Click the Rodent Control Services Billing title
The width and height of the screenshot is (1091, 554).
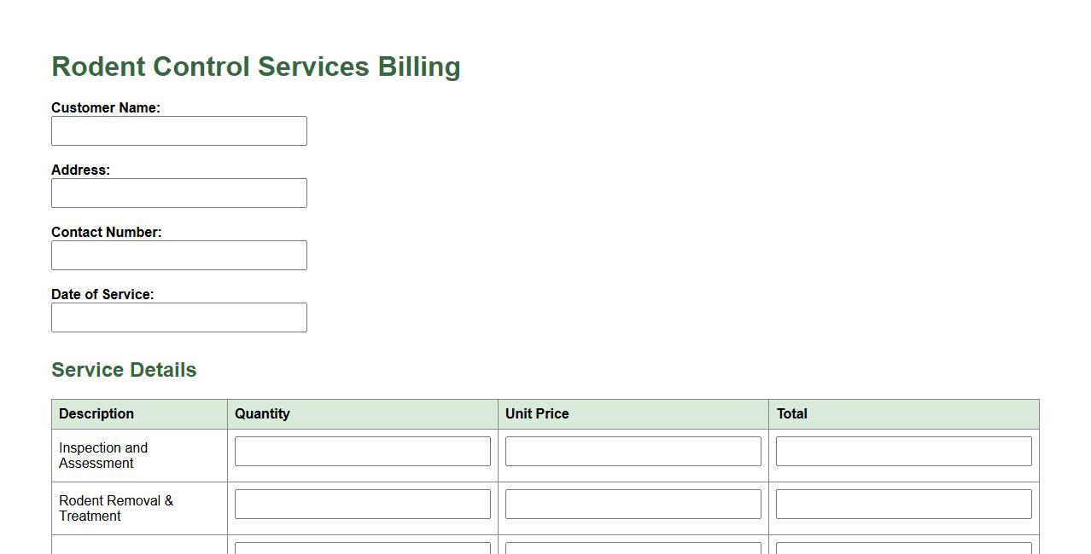256,67
